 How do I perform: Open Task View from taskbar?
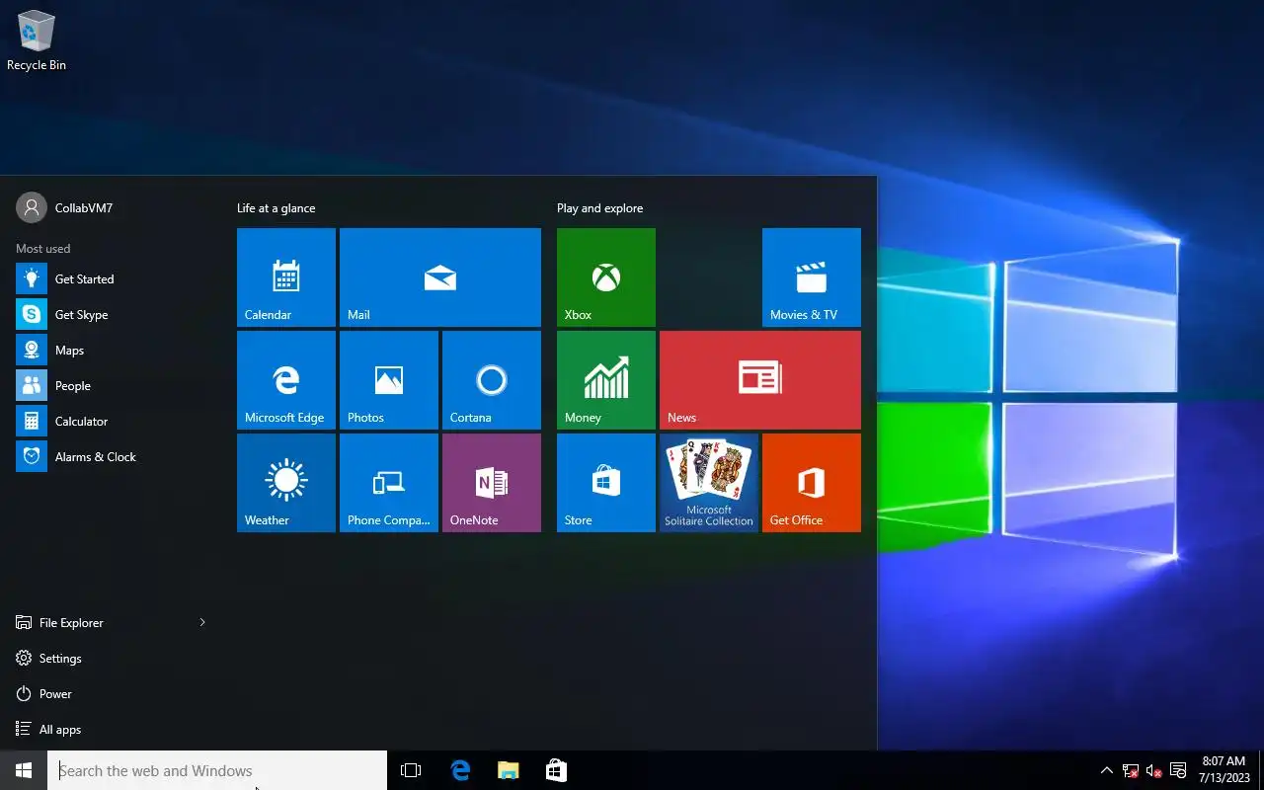click(411, 770)
